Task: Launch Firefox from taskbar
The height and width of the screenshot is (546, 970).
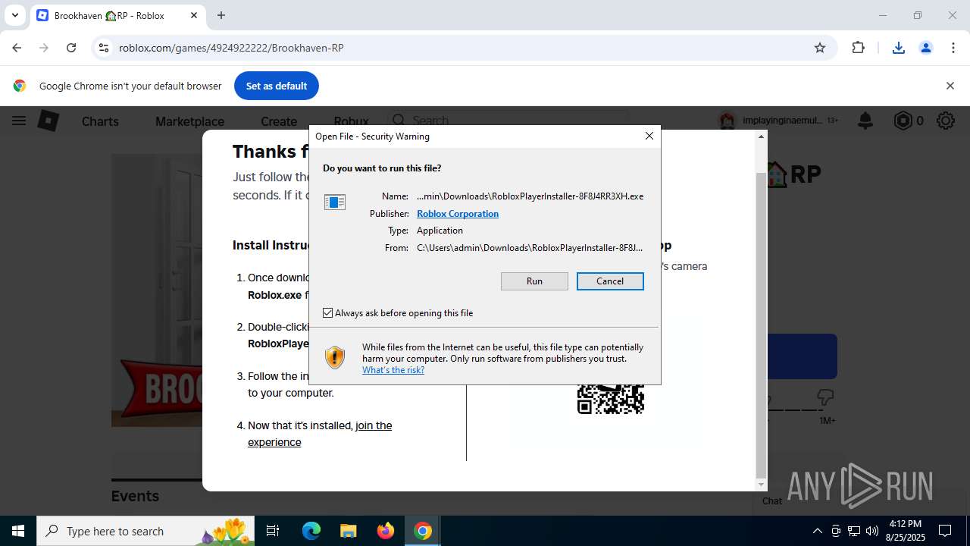Action: pos(386,531)
